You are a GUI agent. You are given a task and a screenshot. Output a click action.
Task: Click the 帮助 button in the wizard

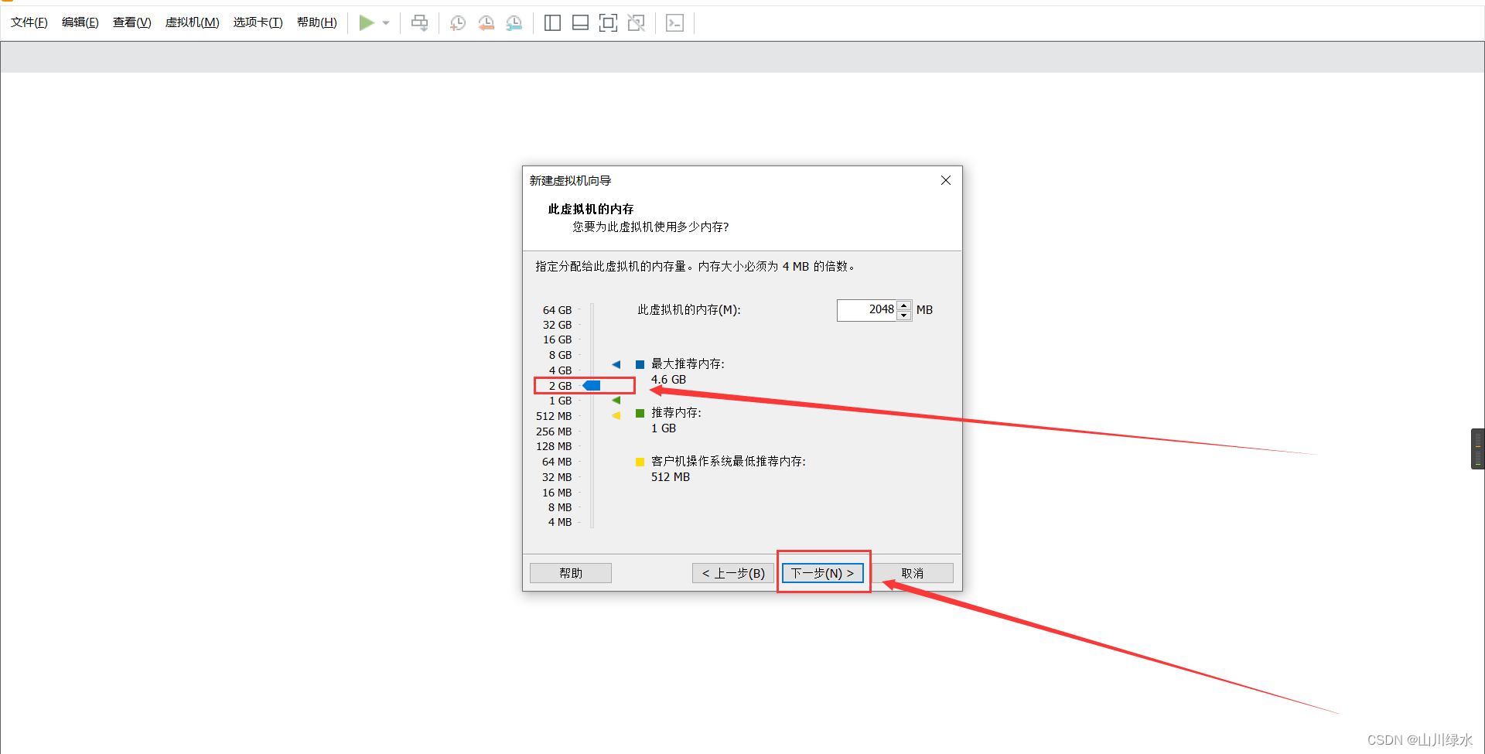pos(570,573)
